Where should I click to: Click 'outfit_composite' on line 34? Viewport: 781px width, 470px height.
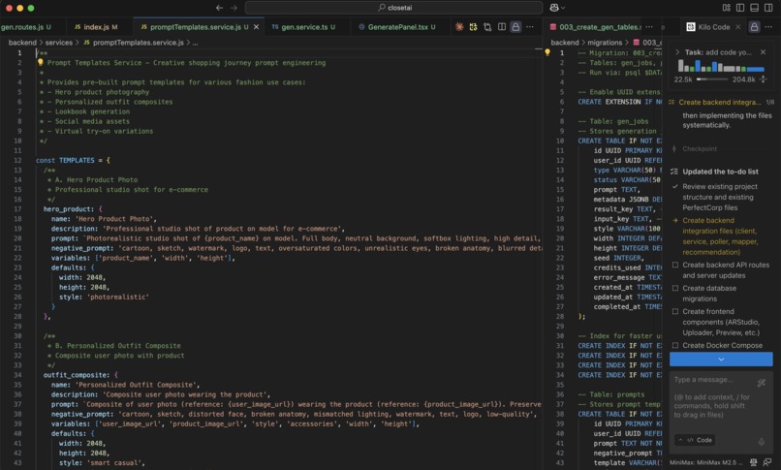click(75, 375)
